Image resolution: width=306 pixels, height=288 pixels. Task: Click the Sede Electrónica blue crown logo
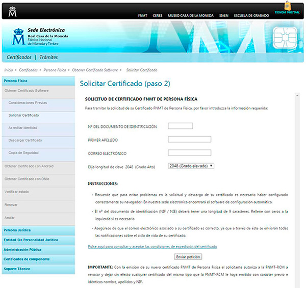(18, 37)
